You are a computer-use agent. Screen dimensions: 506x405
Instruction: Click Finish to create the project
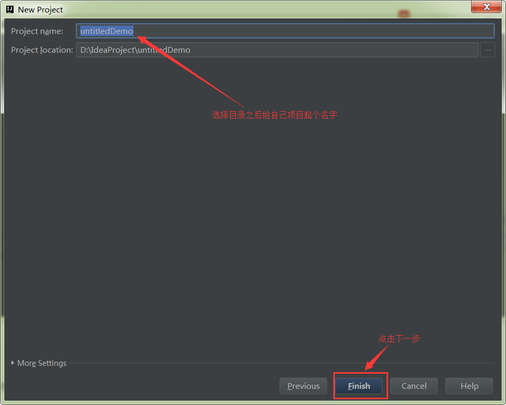click(x=359, y=386)
